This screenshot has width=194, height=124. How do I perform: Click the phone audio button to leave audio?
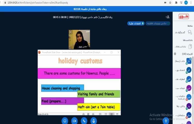click(x=84, y=121)
